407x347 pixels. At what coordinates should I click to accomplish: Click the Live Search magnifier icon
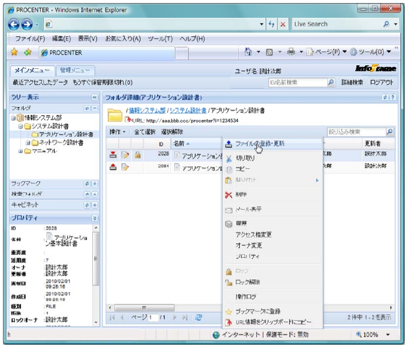coord(386,24)
